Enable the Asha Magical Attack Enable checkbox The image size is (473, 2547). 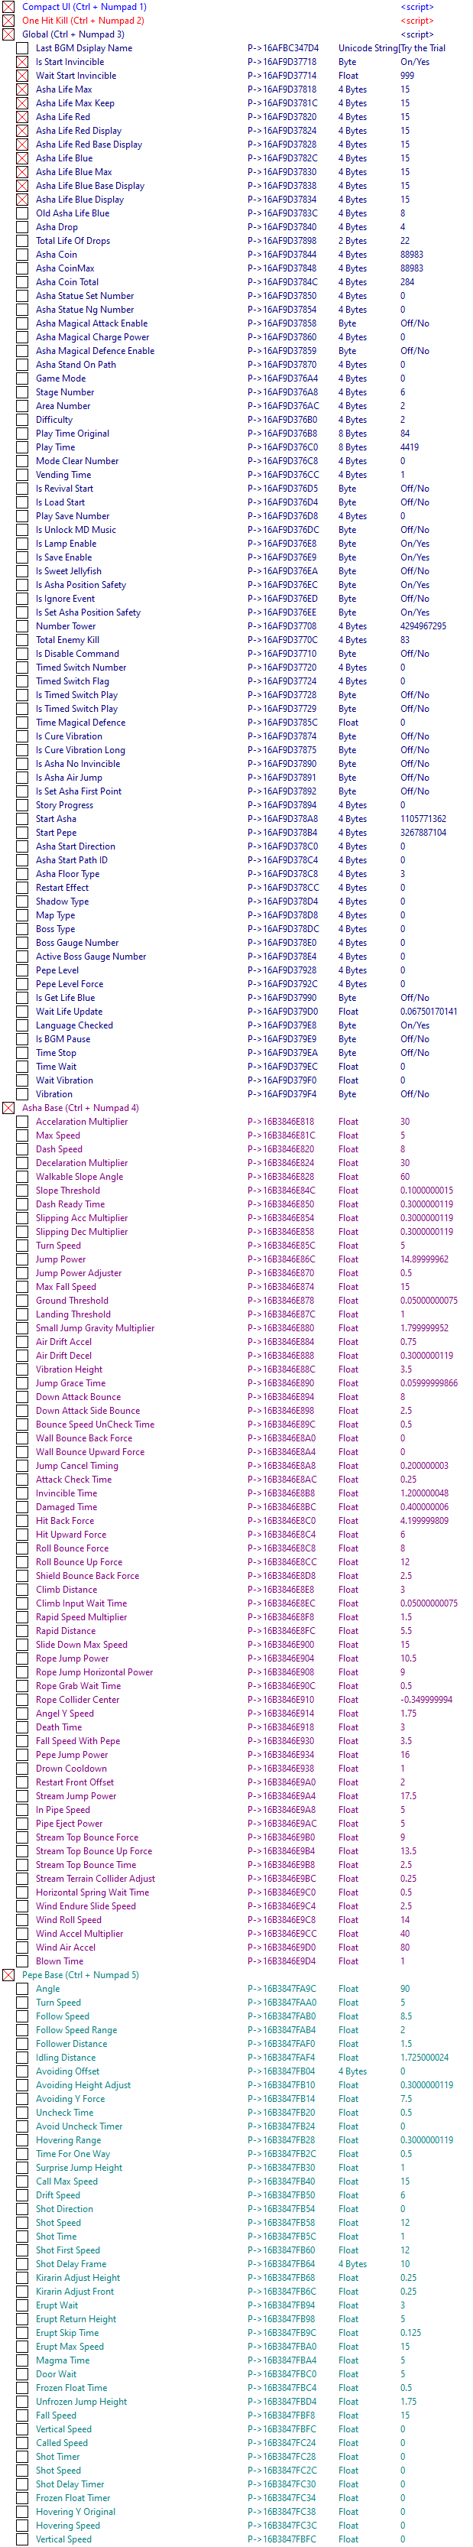click(21, 323)
